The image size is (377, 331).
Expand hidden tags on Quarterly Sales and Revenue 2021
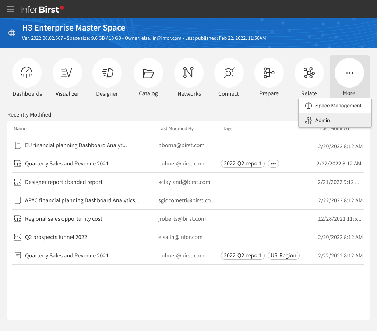click(x=273, y=163)
